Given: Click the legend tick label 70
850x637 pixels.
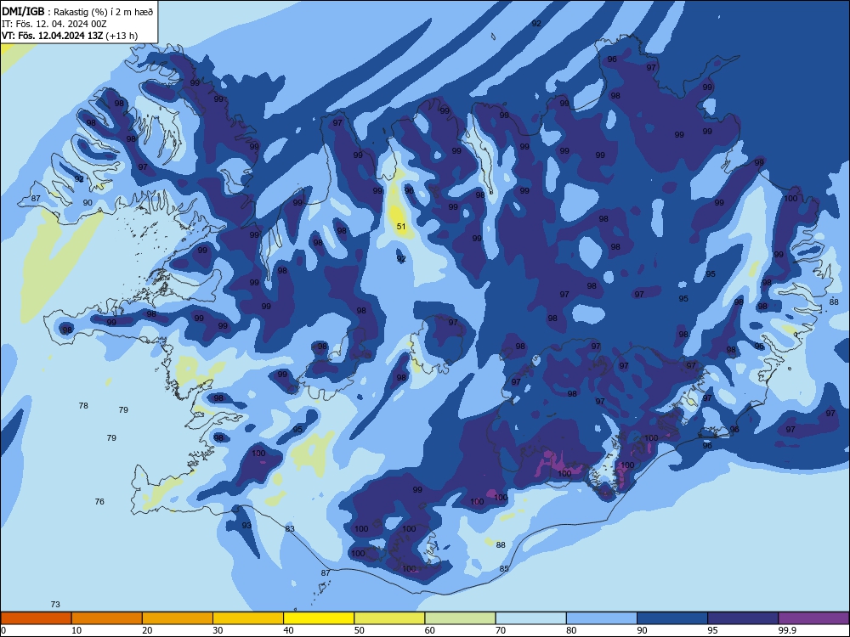Looking at the screenshot, I should pyautogui.click(x=501, y=630).
